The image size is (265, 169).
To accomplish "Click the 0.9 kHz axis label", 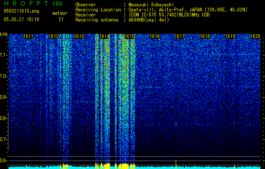I will [3, 97].
